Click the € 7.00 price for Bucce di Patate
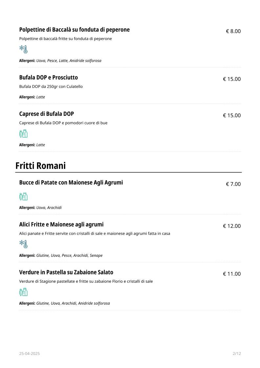 click(x=233, y=184)
